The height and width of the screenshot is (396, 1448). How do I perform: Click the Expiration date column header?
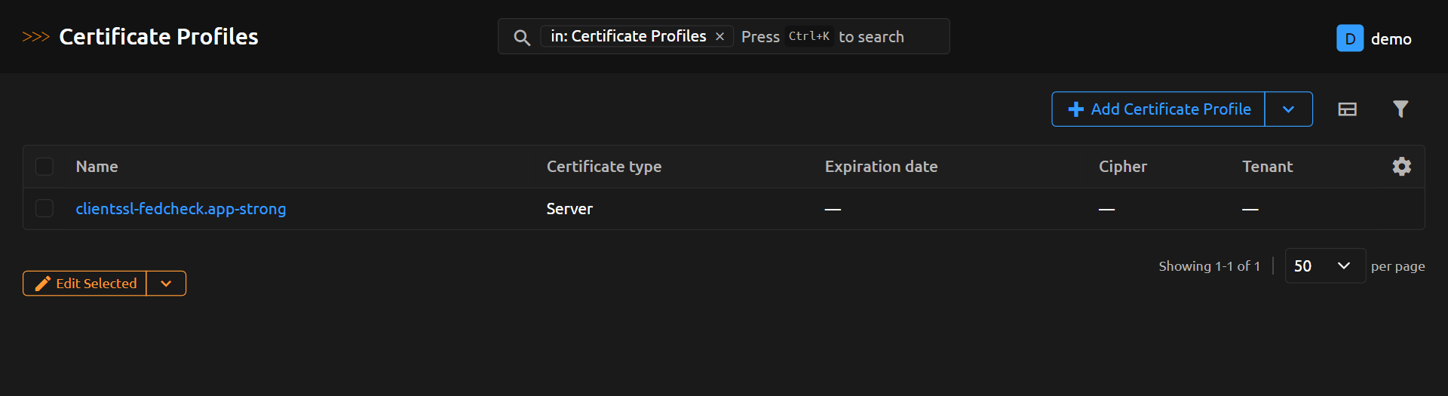pyautogui.click(x=881, y=167)
